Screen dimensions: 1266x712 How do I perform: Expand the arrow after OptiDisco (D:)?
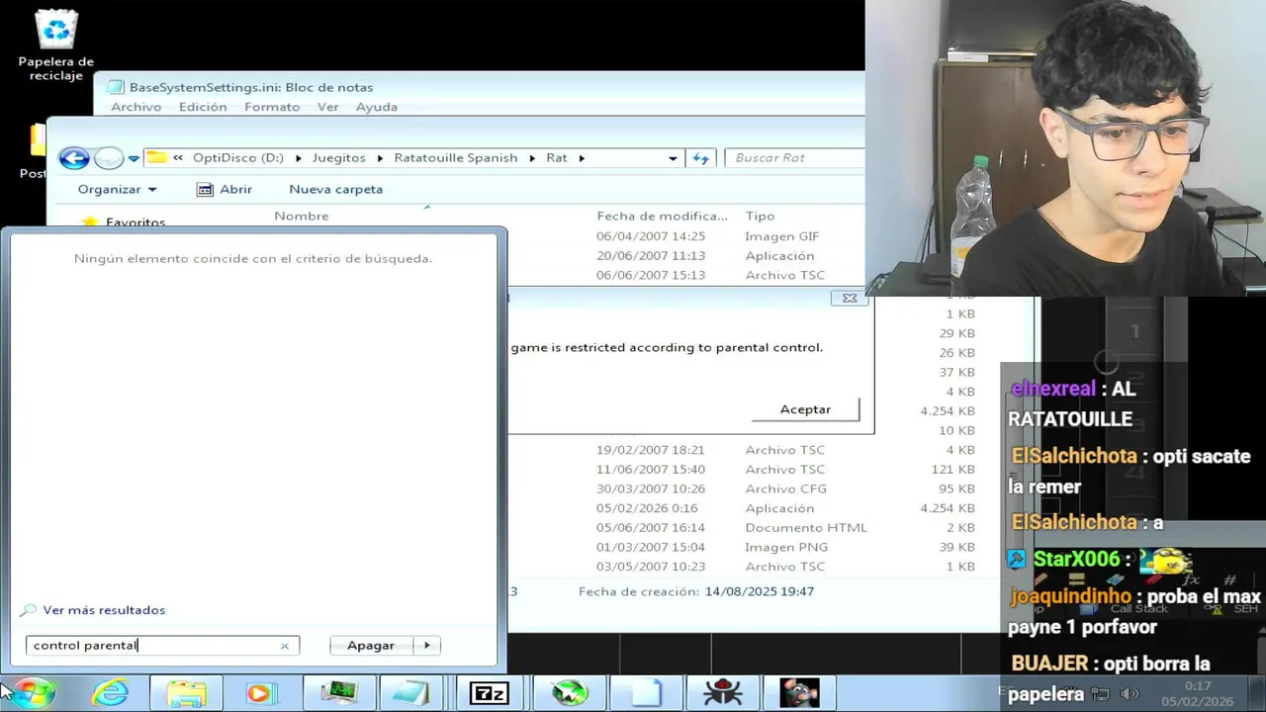pyautogui.click(x=299, y=158)
